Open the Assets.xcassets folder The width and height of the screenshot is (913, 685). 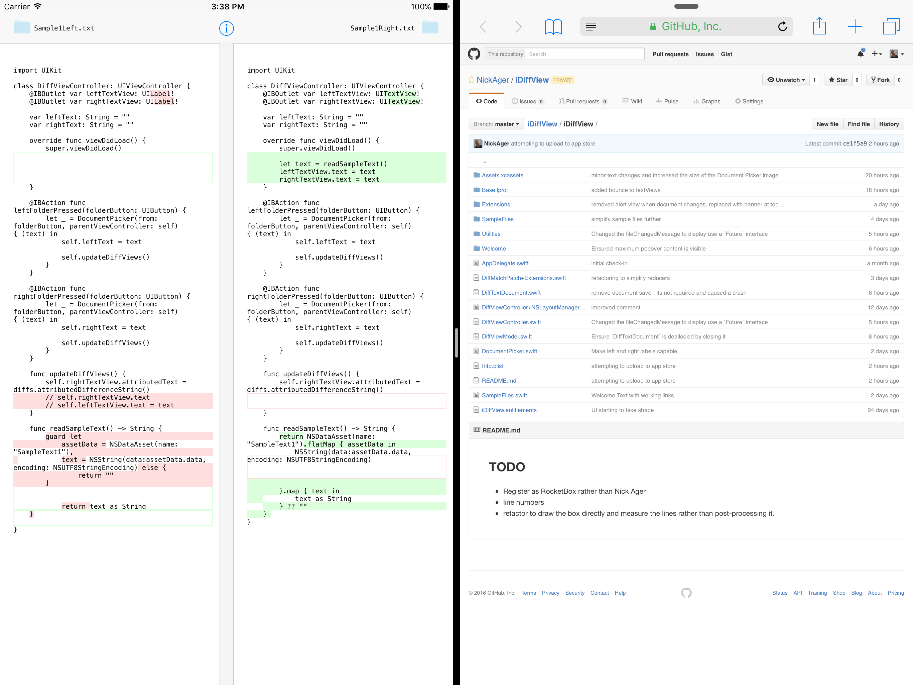502,175
